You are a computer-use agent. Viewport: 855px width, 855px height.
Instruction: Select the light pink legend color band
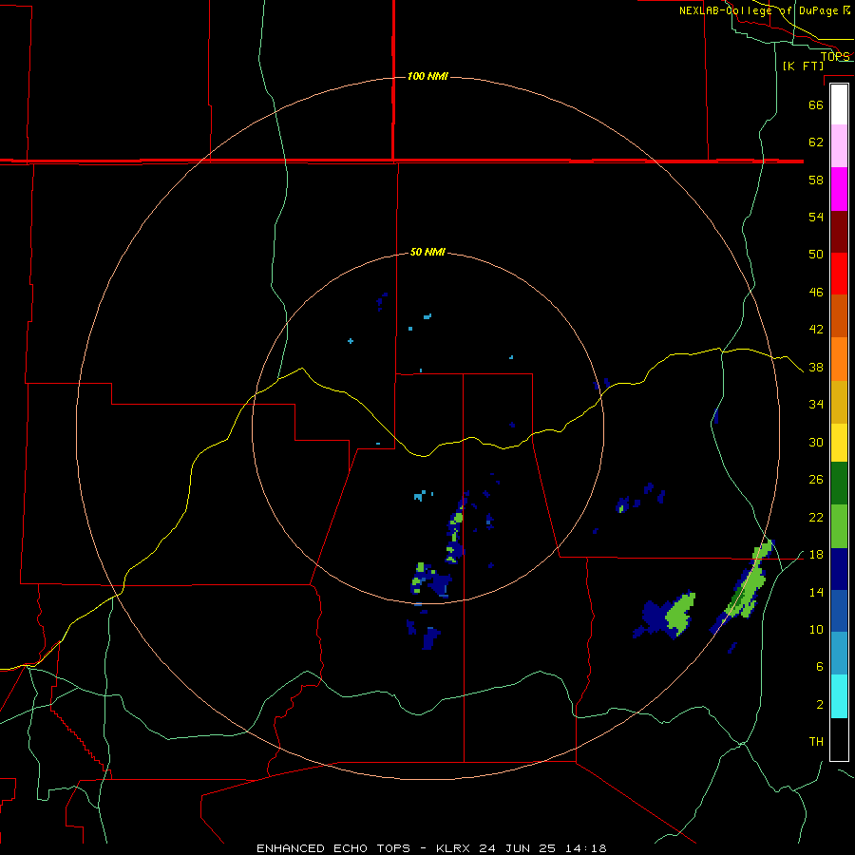coord(839,146)
